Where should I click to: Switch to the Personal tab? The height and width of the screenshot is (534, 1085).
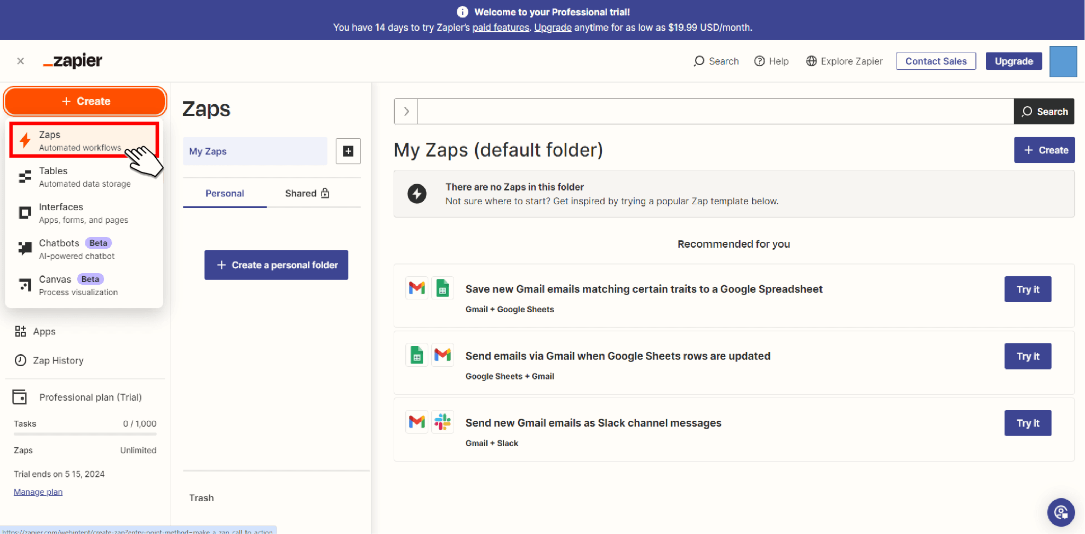coord(225,194)
